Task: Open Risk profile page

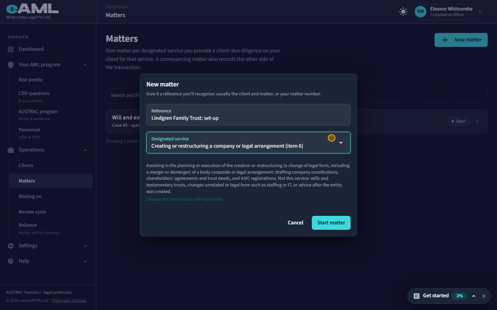Action: (x=51, y=80)
